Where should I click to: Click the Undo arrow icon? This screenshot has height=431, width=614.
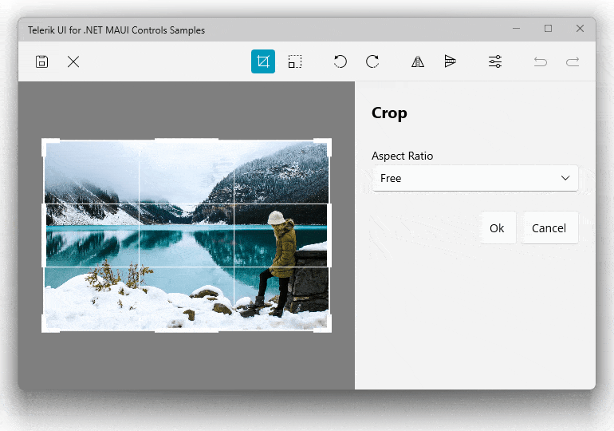(541, 61)
